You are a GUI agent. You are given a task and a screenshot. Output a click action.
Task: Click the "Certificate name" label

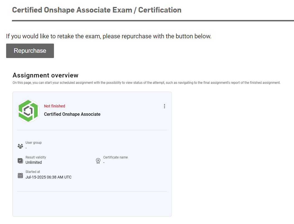coord(115,157)
